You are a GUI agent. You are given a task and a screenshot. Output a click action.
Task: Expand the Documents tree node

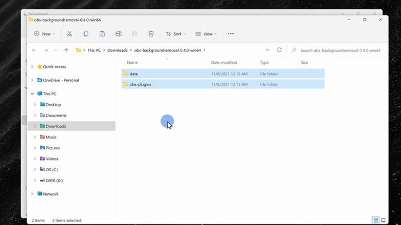[35, 115]
